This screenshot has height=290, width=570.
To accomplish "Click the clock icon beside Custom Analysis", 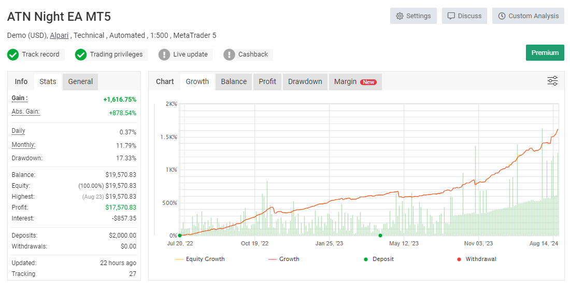I will tap(502, 16).
